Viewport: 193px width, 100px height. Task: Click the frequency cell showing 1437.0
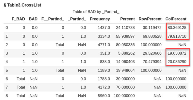pos(104,28)
